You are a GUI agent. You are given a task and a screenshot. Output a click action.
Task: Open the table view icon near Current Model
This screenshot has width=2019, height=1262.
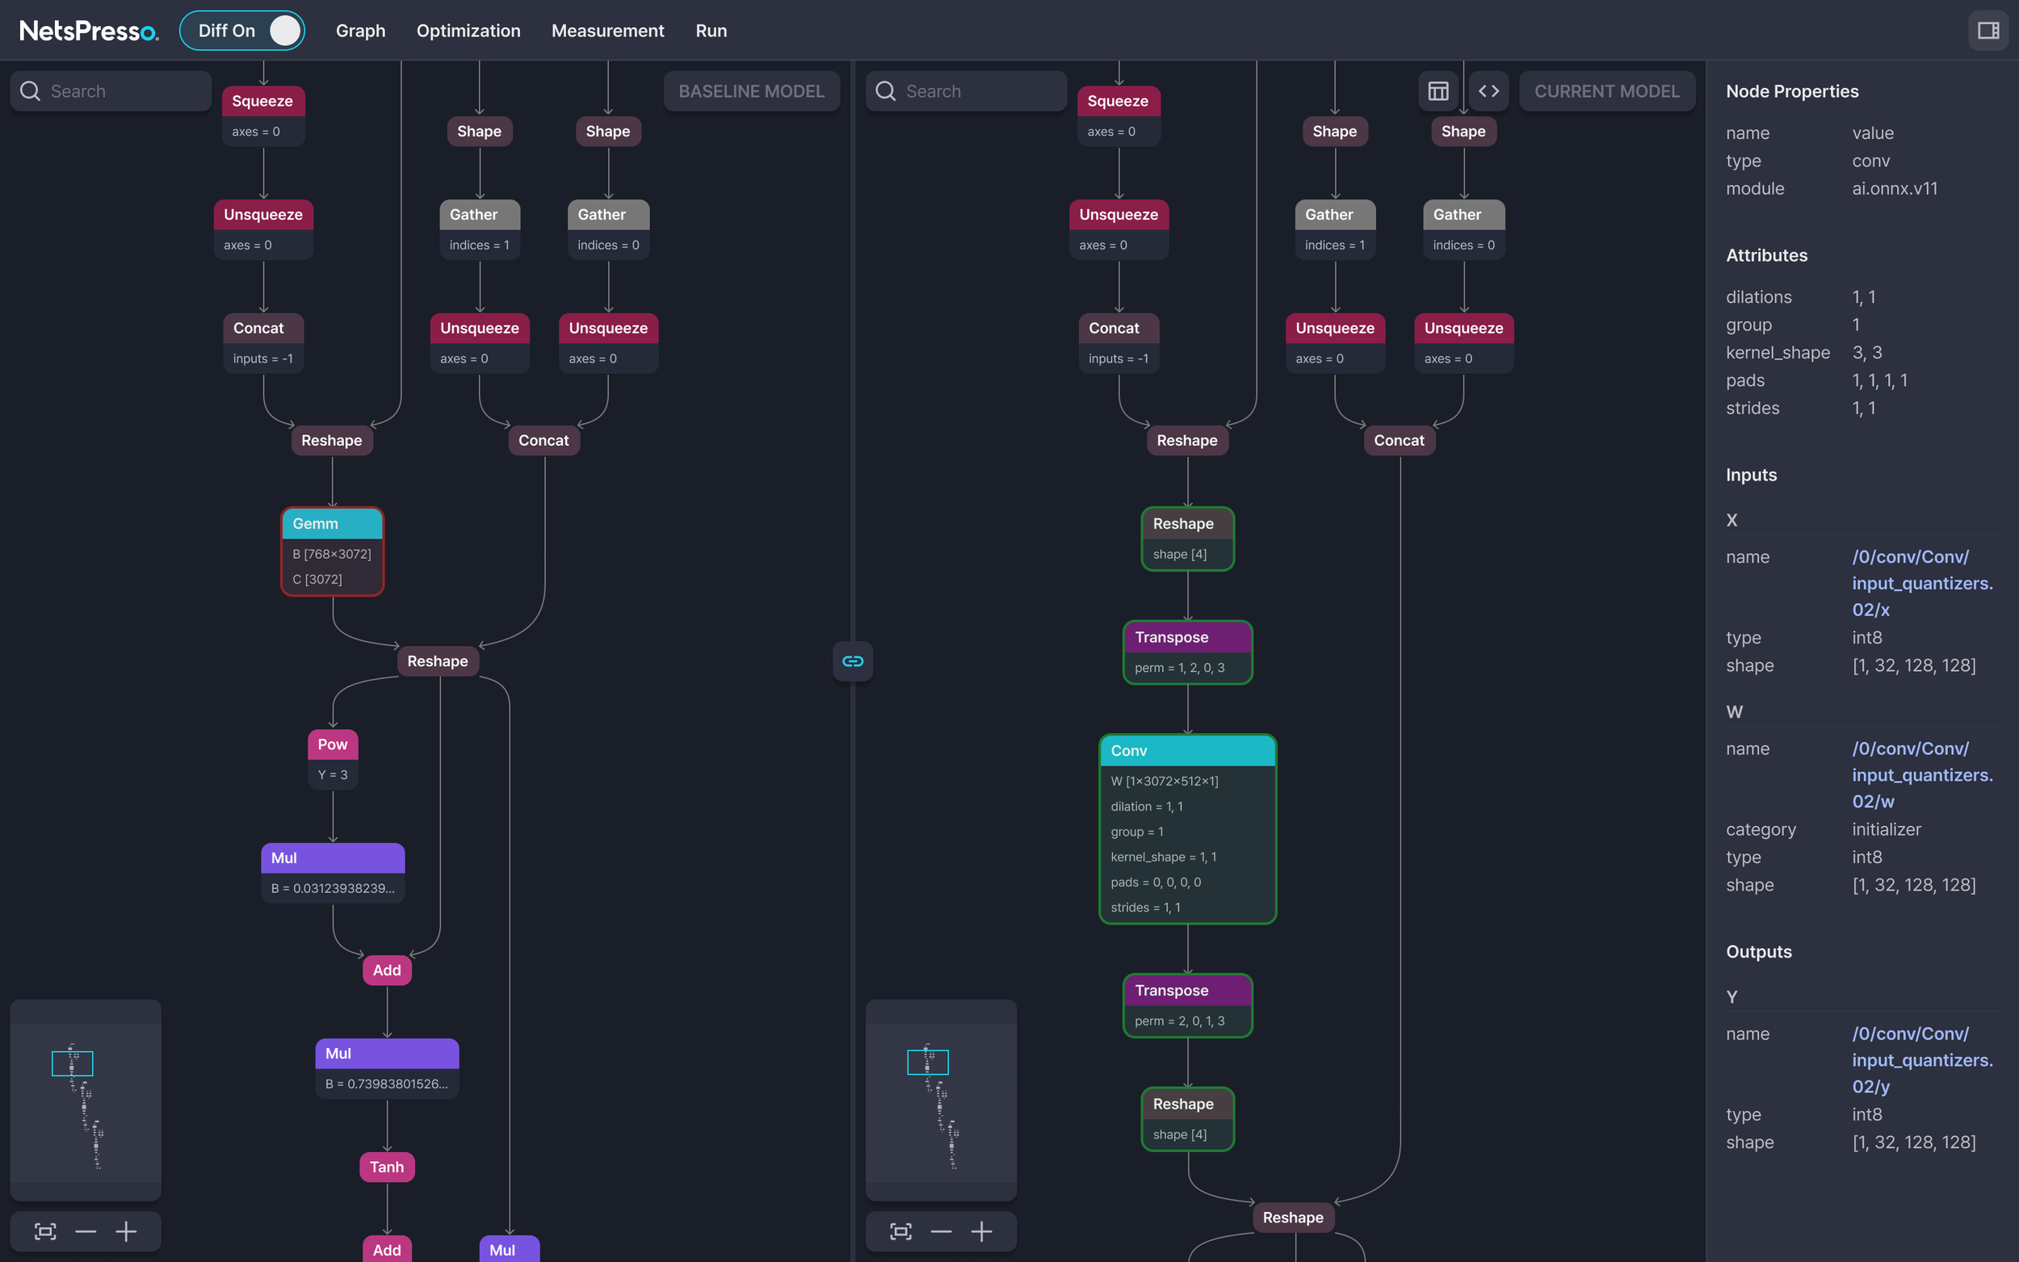(1438, 90)
